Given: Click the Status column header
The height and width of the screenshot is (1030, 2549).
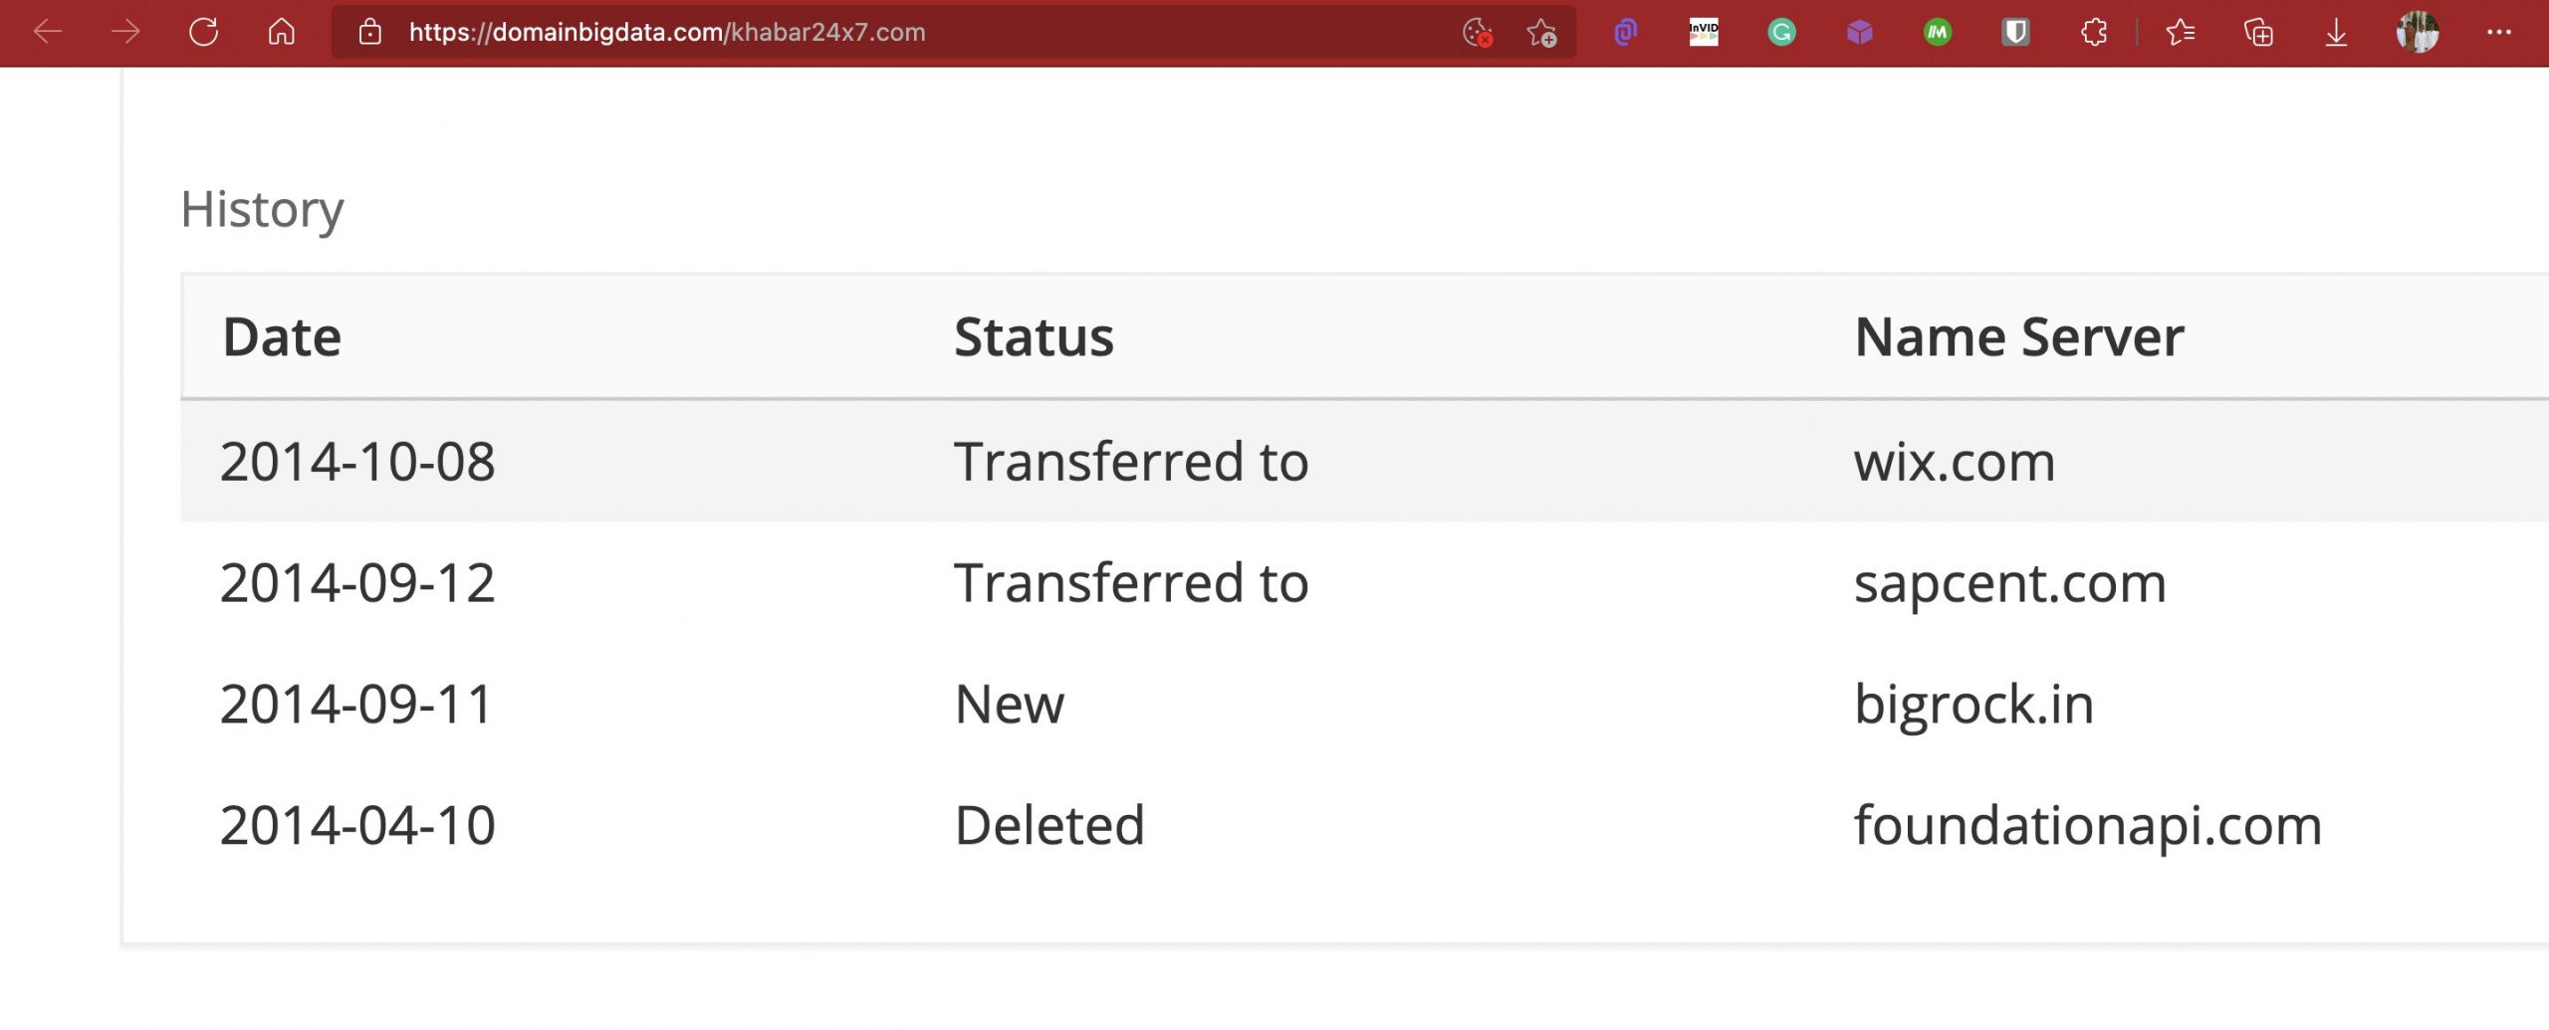Looking at the screenshot, I should click(x=1034, y=336).
